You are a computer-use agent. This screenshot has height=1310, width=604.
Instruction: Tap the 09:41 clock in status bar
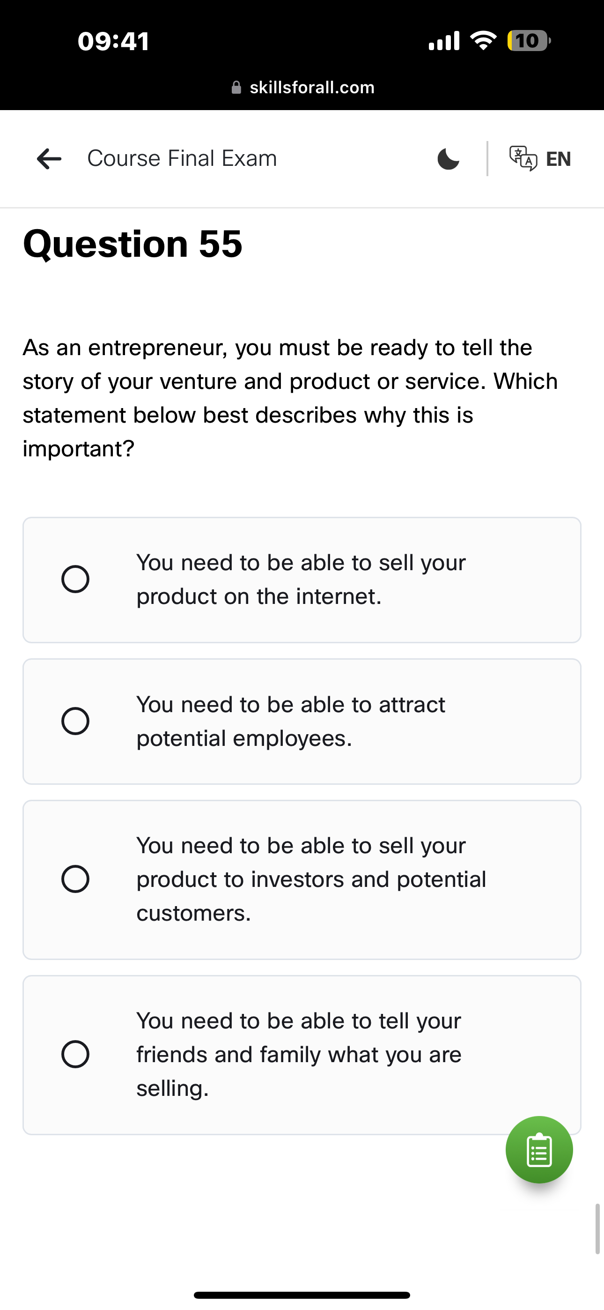[113, 41]
